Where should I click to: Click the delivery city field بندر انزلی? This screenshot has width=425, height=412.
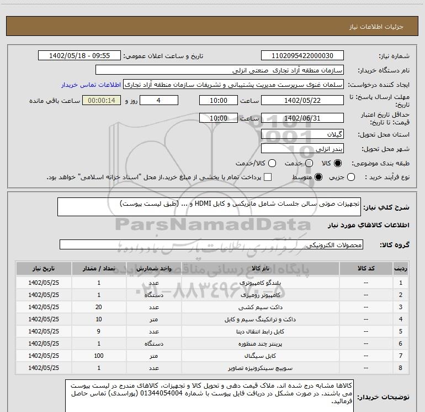point(302,149)
